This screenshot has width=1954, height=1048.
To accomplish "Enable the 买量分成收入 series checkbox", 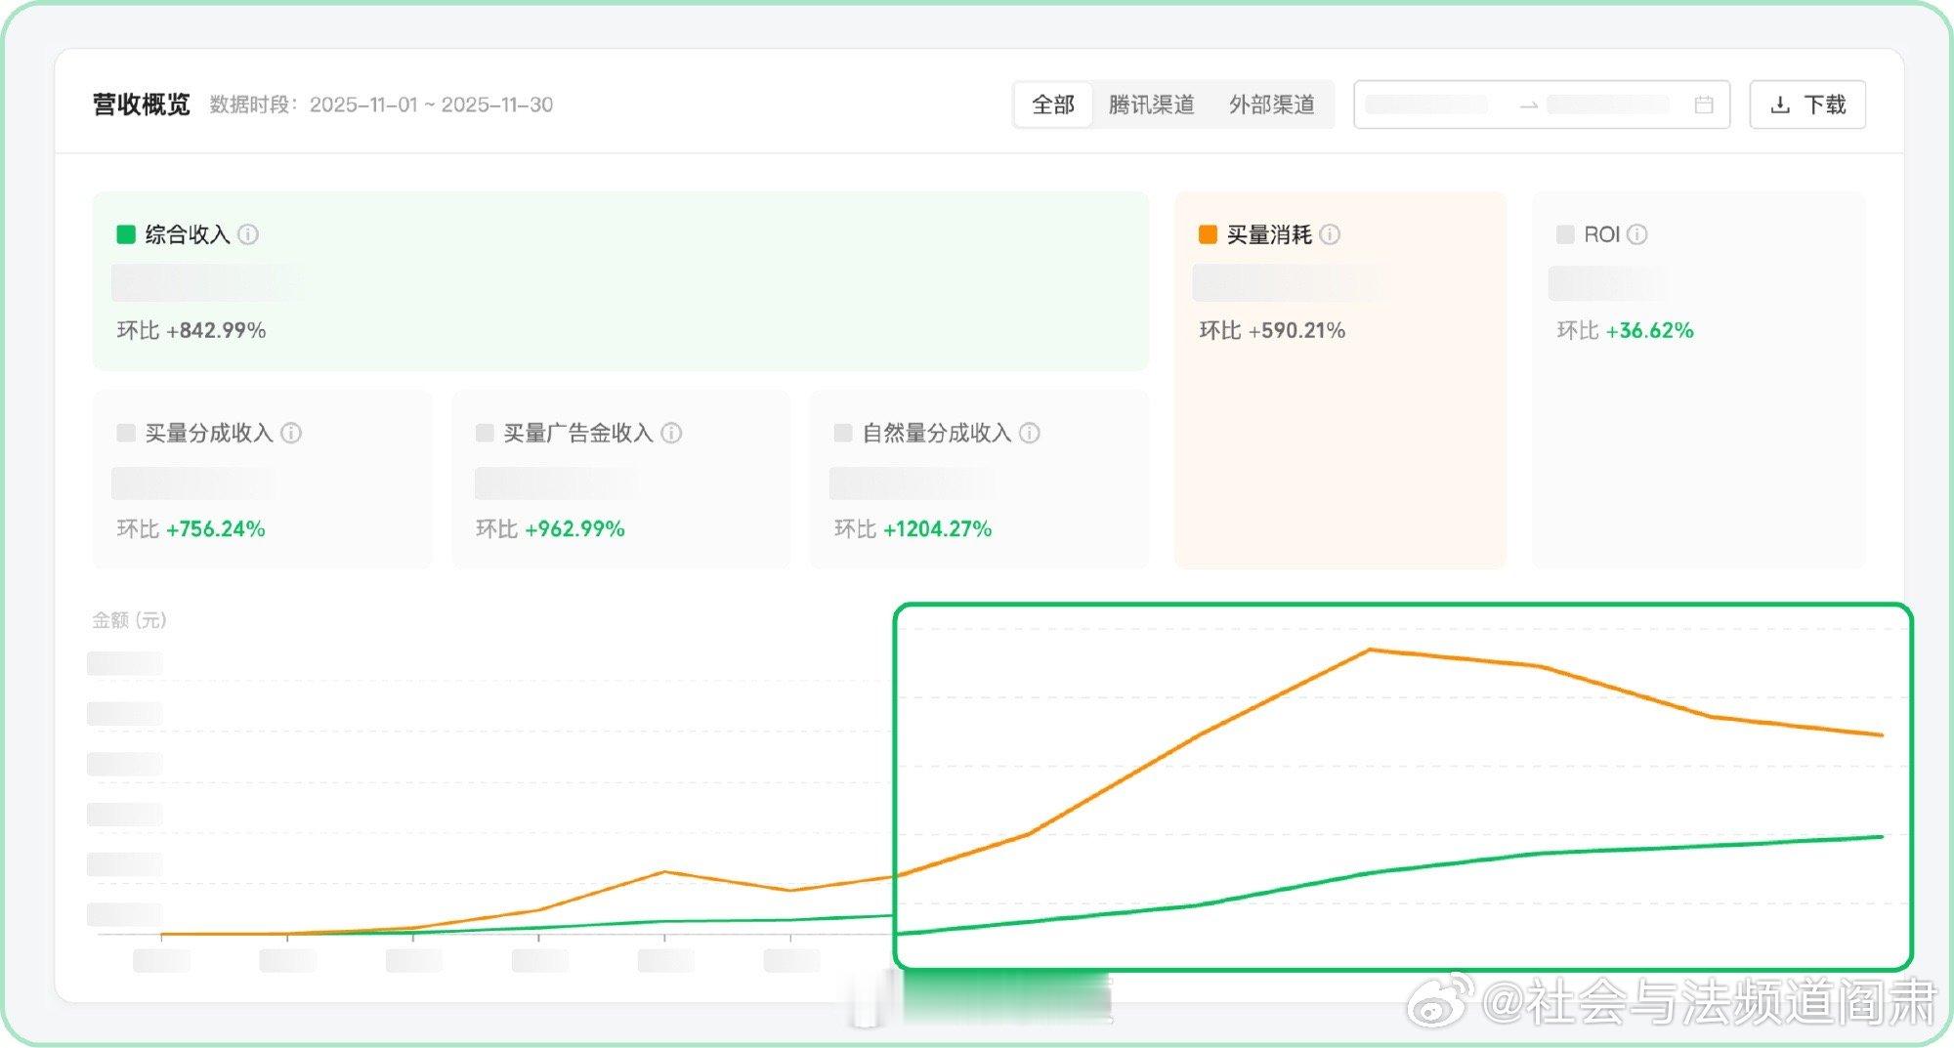I will (126, 433).
